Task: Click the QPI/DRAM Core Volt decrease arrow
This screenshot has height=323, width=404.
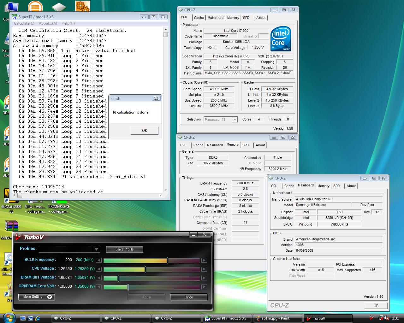Action: [99, 287]
